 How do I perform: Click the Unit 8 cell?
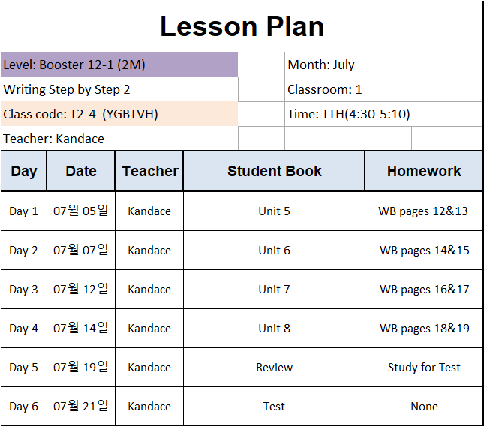274,328
